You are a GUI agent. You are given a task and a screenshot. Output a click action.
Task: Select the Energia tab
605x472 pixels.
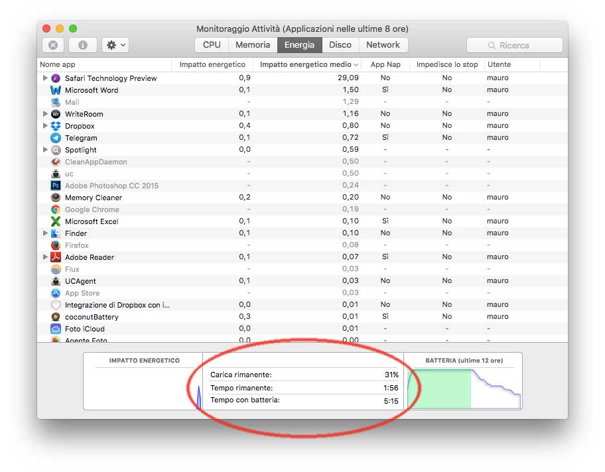tap(299, 45)
